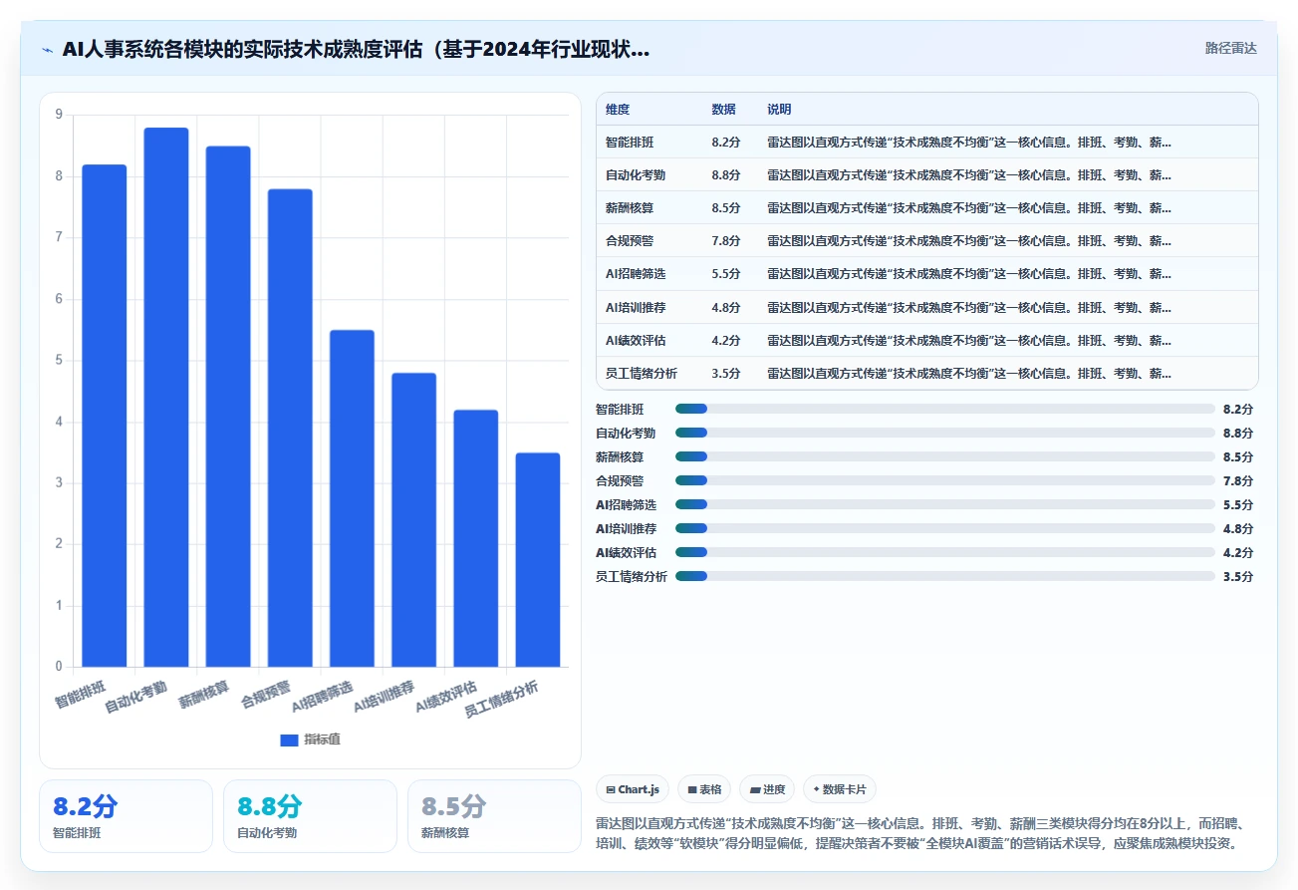Image resolution: width=1298 pixels, height=890 pixels.
Task: Click the 数据 column header
Action: click(x=723, y=109)
